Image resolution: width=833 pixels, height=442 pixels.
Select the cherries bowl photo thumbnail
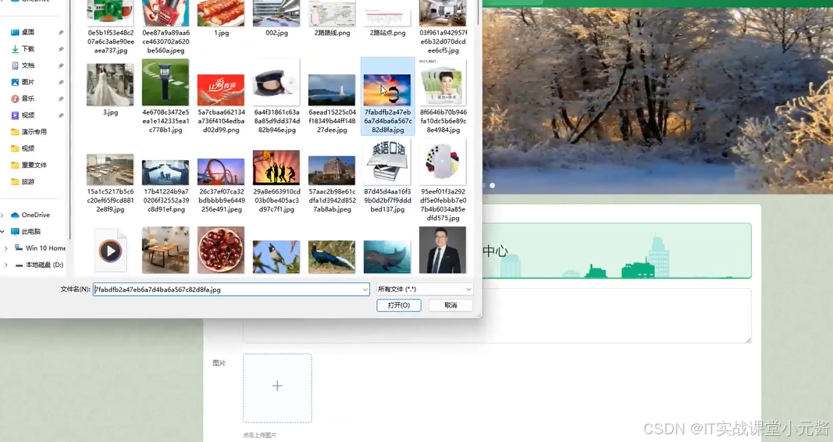(221, 250)
